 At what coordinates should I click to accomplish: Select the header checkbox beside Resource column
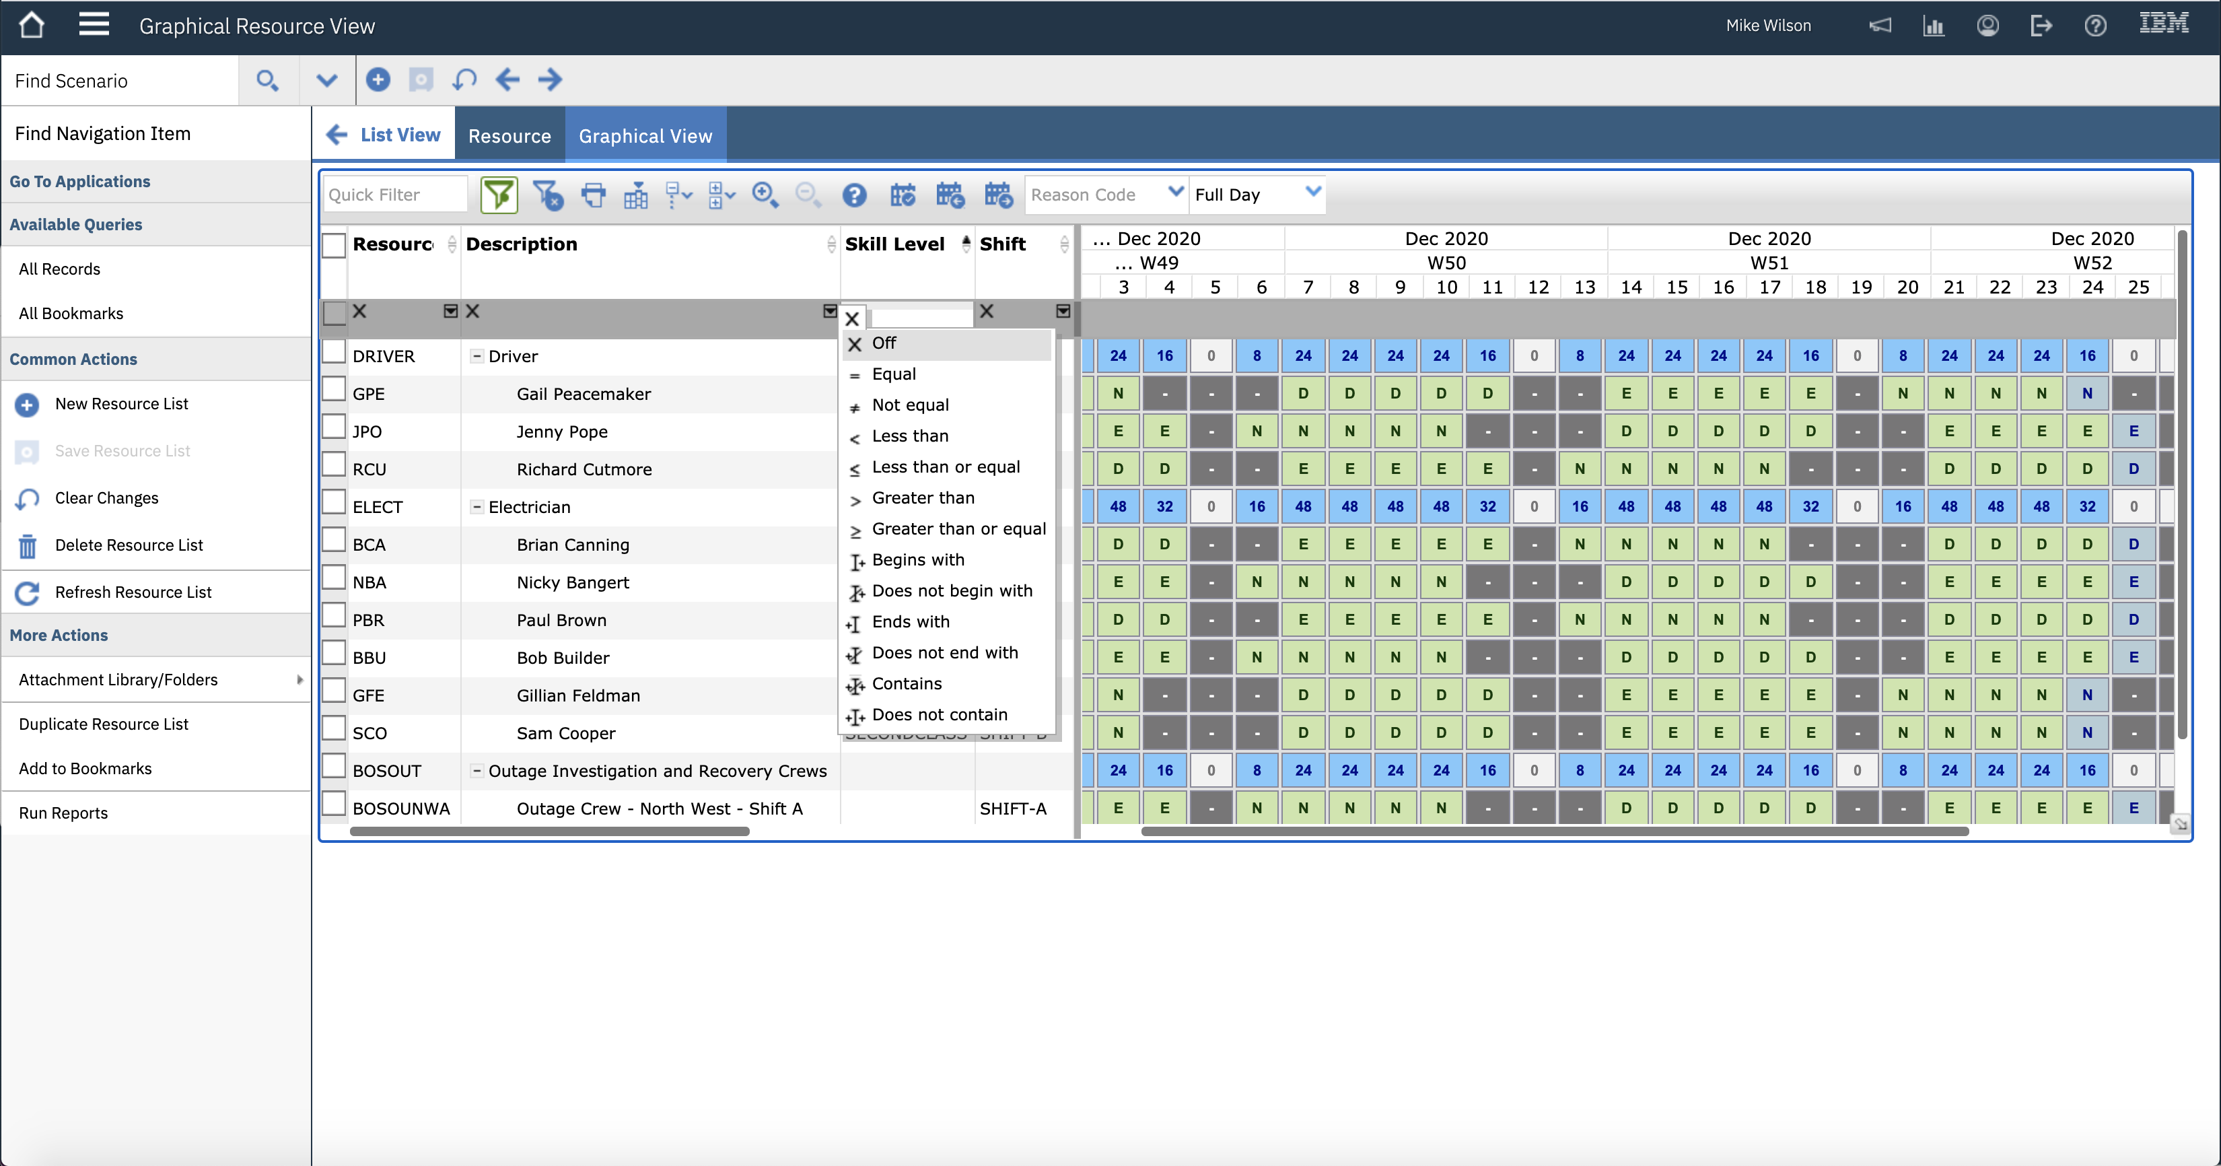click(x=332, y=245)
